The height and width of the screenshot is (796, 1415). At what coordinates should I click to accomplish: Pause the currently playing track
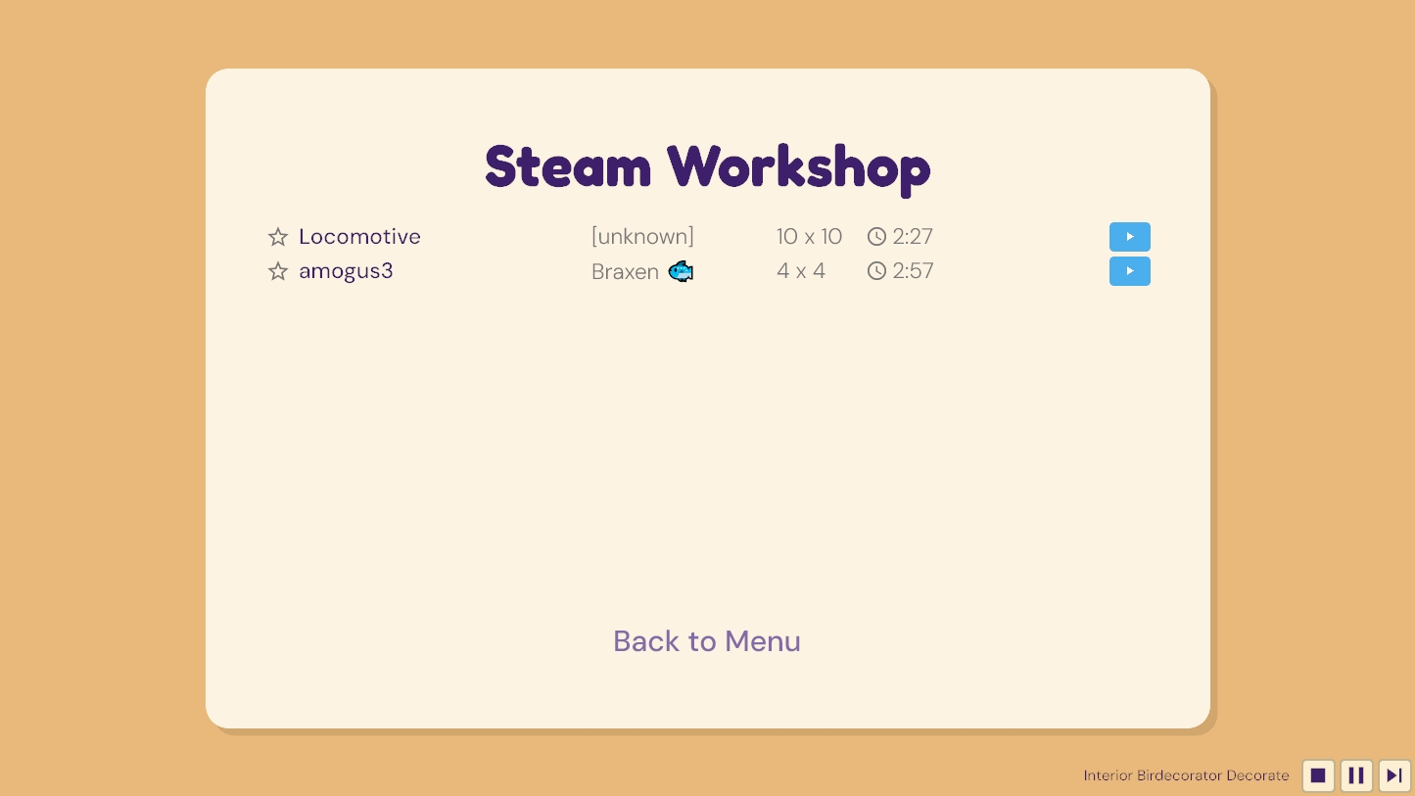pos(1356,775)
